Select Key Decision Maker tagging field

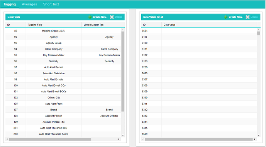pos(54,55)
